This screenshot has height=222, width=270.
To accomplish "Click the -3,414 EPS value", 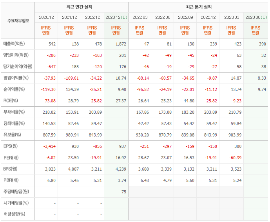I will (x=50, y=147).
